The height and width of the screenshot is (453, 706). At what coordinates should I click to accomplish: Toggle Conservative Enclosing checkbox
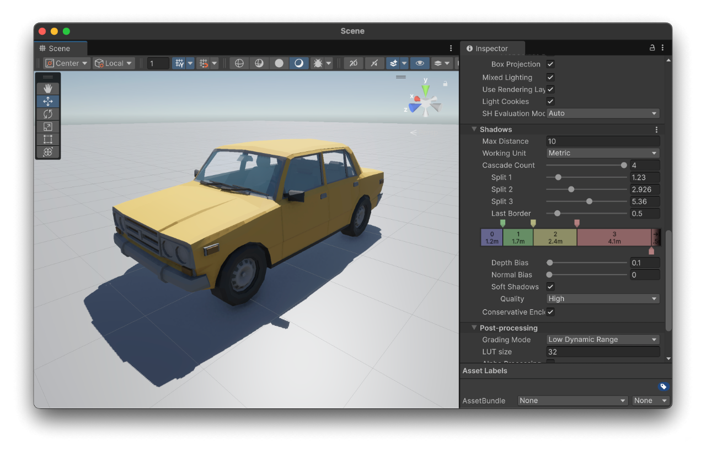[550, 312]
